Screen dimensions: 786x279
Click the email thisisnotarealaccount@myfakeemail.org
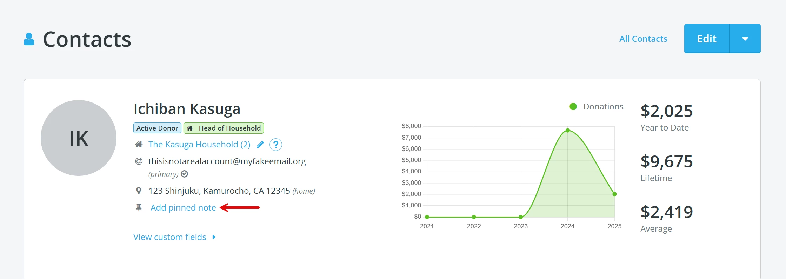[x=227, y=161]
